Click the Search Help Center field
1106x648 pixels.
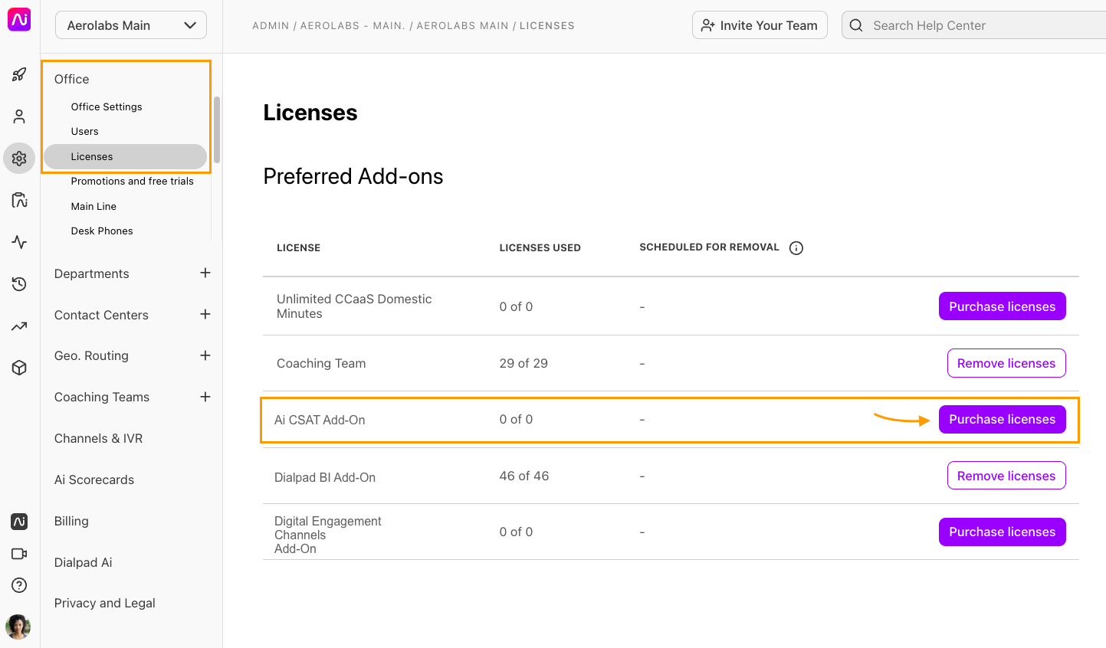pos(974,25)
